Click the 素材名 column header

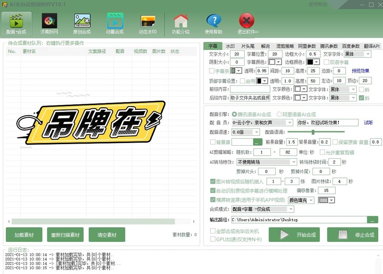coord(29,52)
